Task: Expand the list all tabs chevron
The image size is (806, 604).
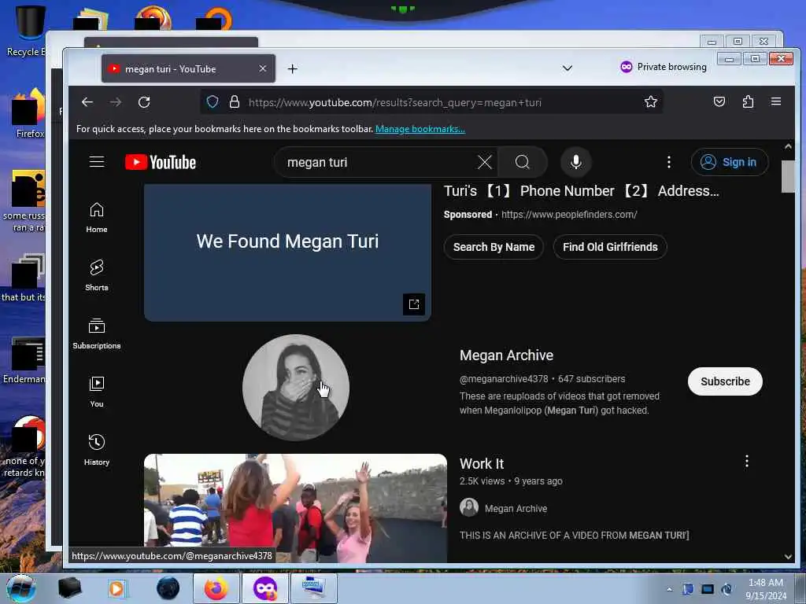Action: (568, 68)
